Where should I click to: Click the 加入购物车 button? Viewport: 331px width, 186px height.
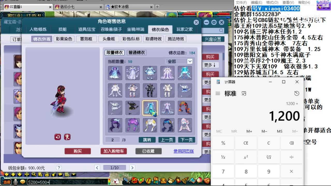point(114,151)
